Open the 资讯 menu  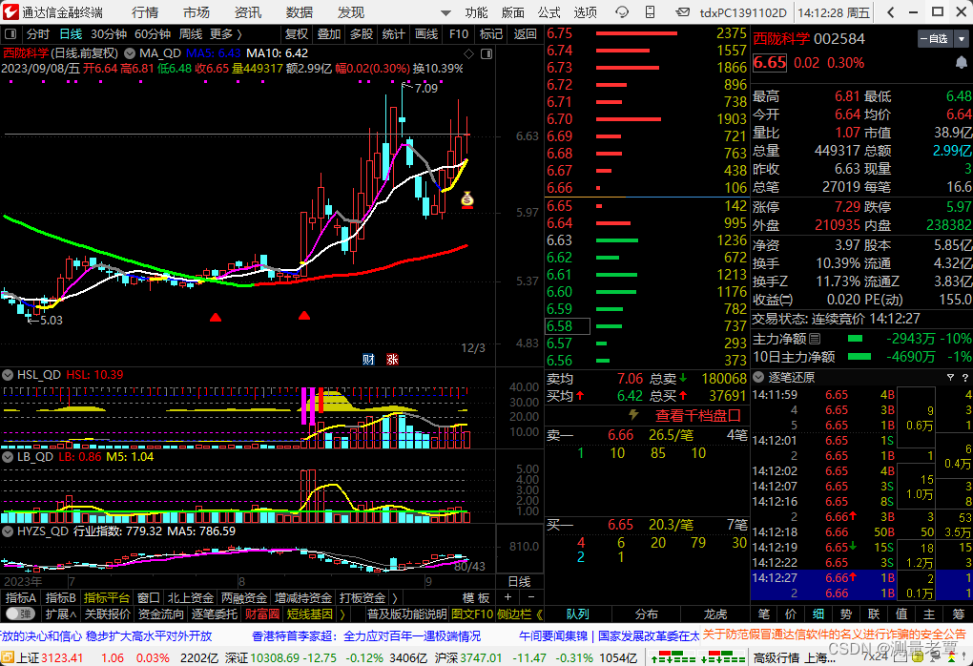[x=248, y=12]
